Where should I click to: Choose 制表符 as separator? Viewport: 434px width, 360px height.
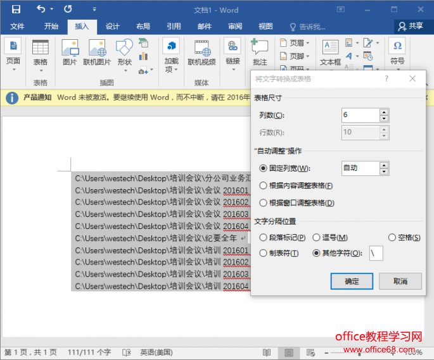pyautogui.click(x=279, y=253)
